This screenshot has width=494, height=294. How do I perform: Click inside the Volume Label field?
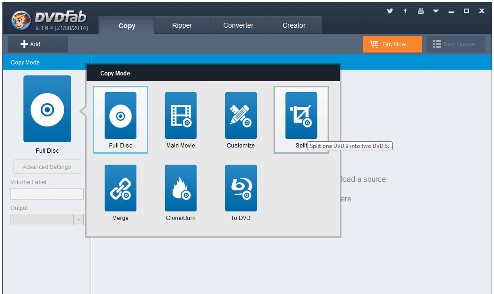(x=47, y=193)
